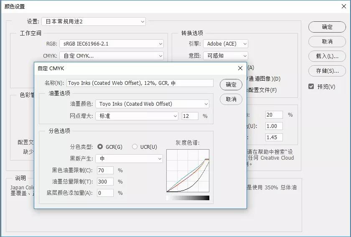Toggle the 预览(V) checkbox

(311, 87)
